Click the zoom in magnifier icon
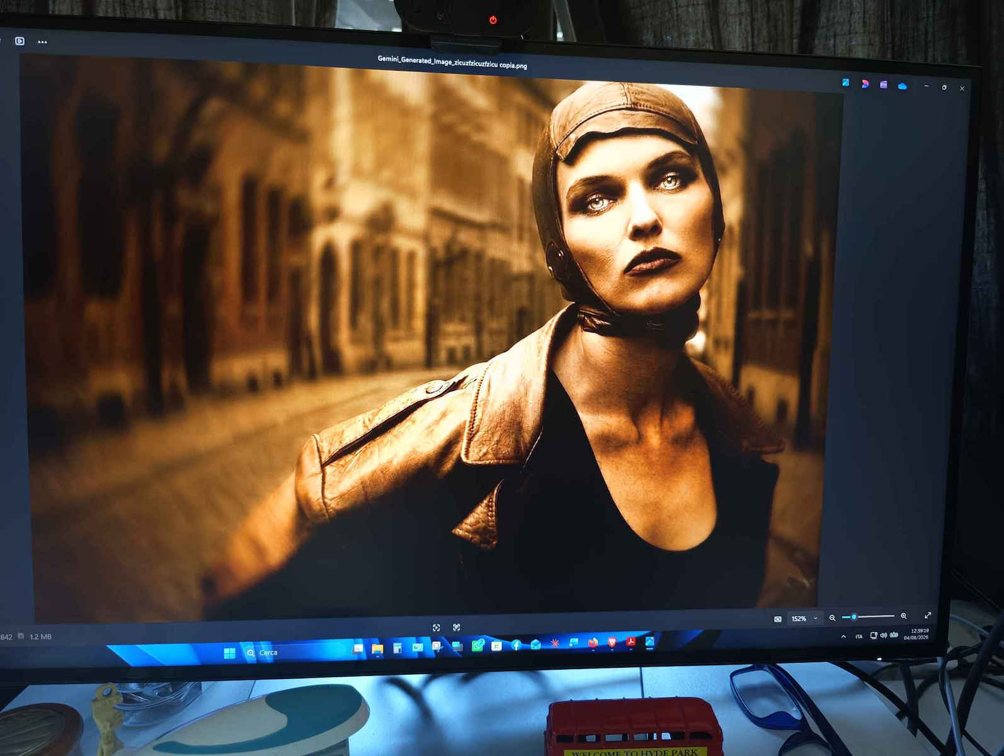The height and width of the screenshot is (756, 1004). tap(903, 616)
